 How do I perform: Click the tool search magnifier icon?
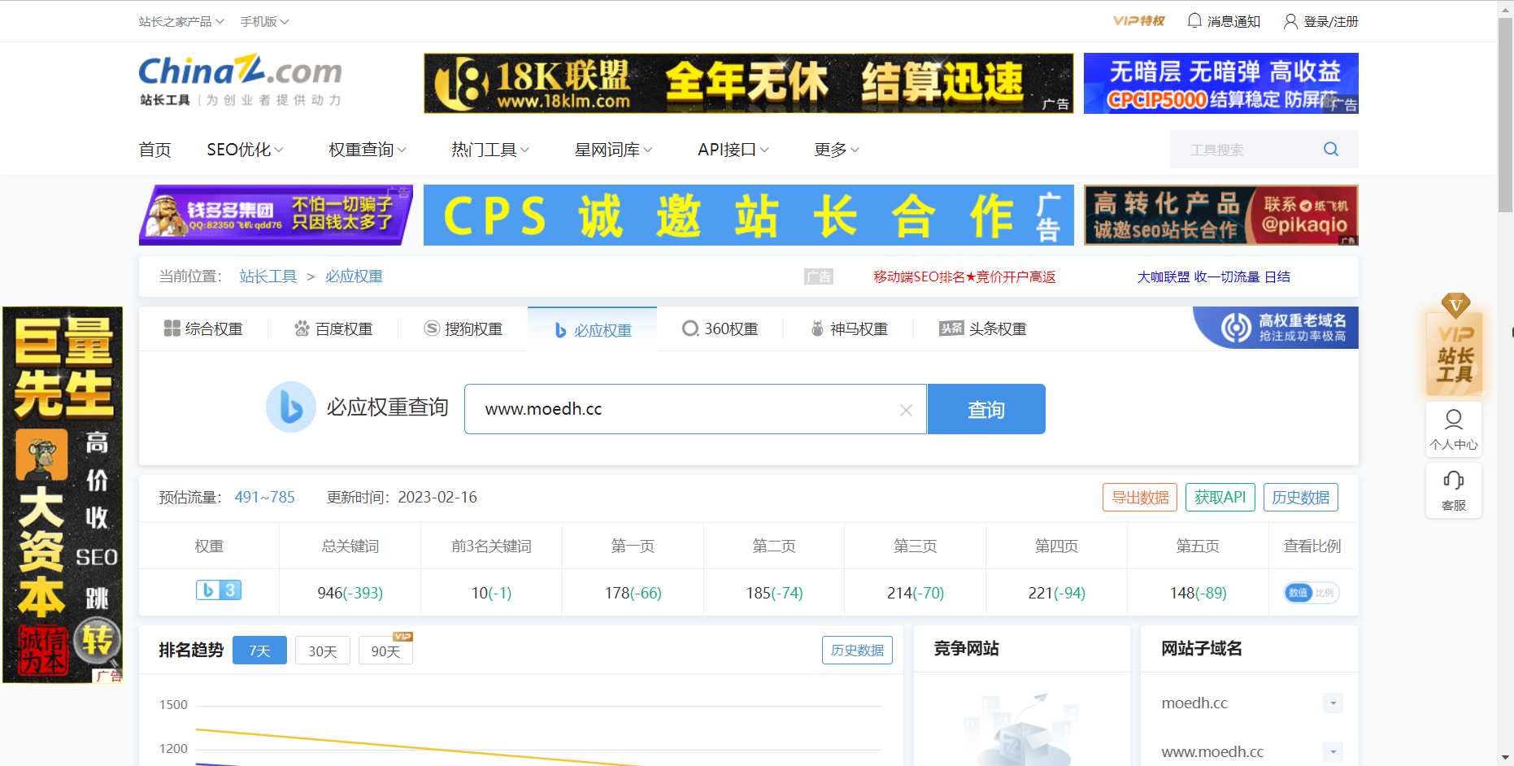coord(1331,149)
